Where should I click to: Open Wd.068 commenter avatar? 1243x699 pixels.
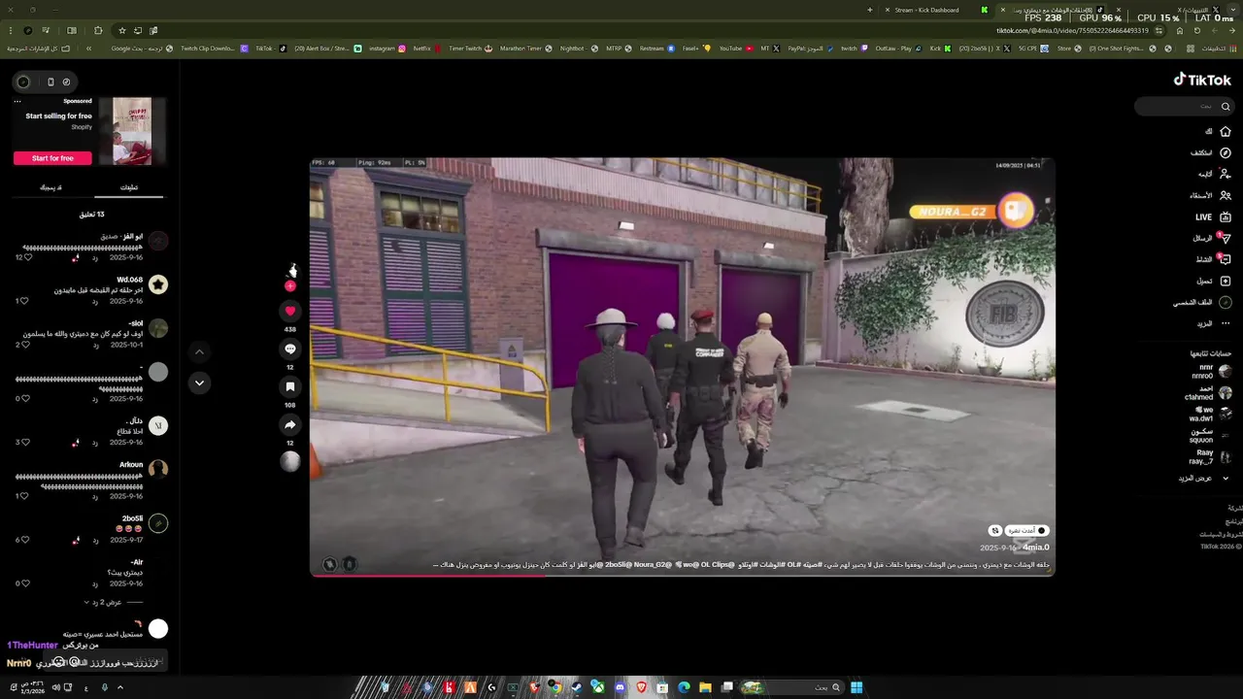click(158, 284)
